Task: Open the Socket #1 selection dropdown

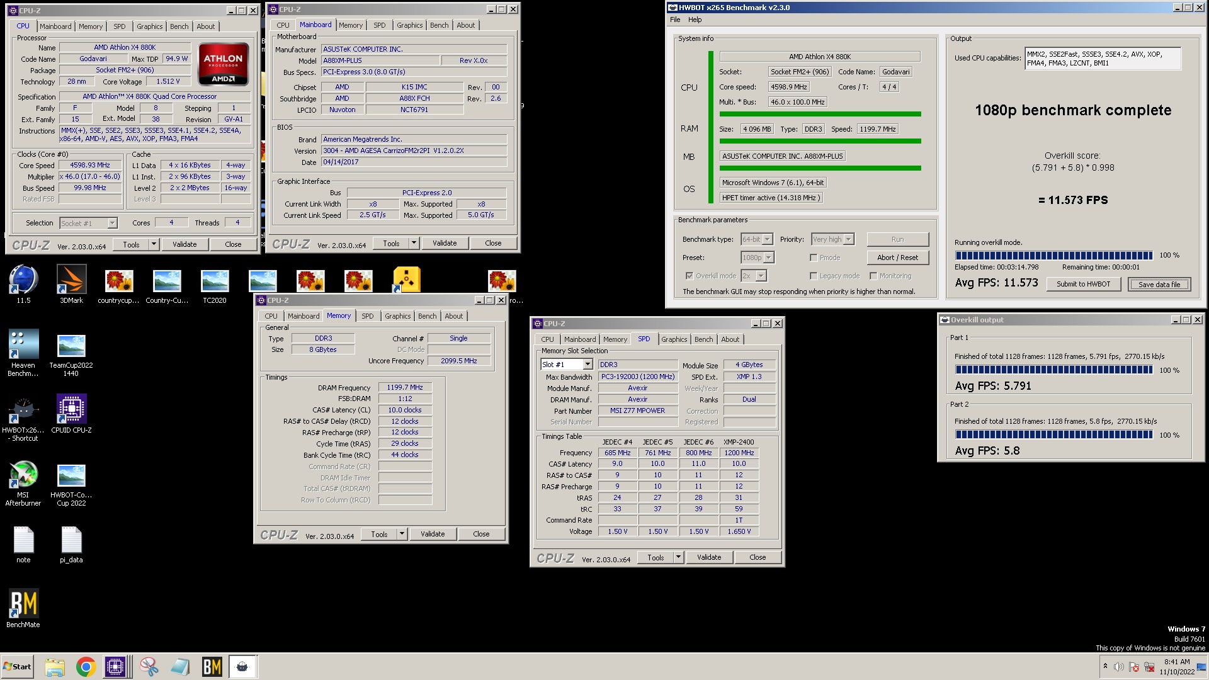Action: [88, 223]
